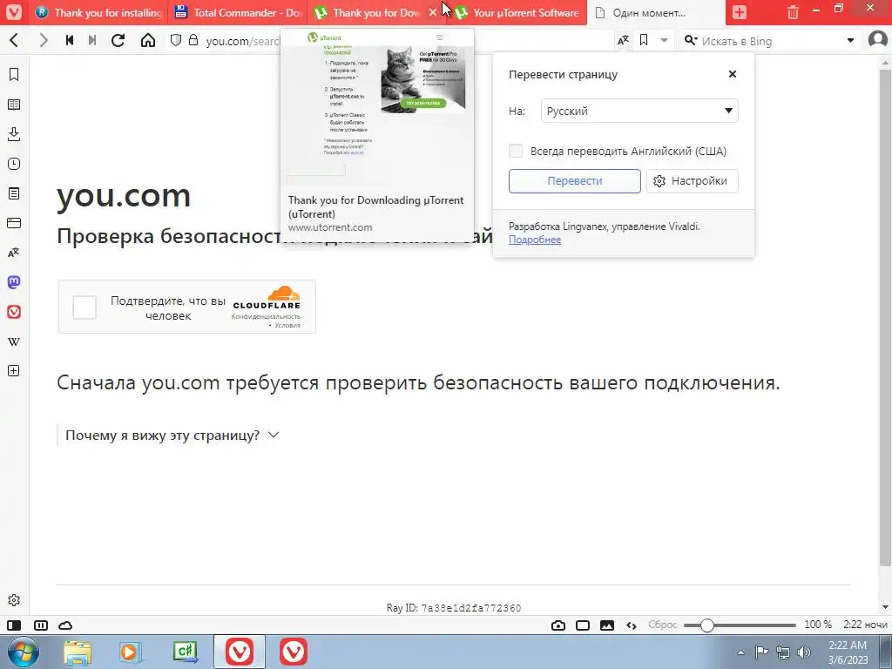Click the Сброс zoom reset button

coord(663,625)
